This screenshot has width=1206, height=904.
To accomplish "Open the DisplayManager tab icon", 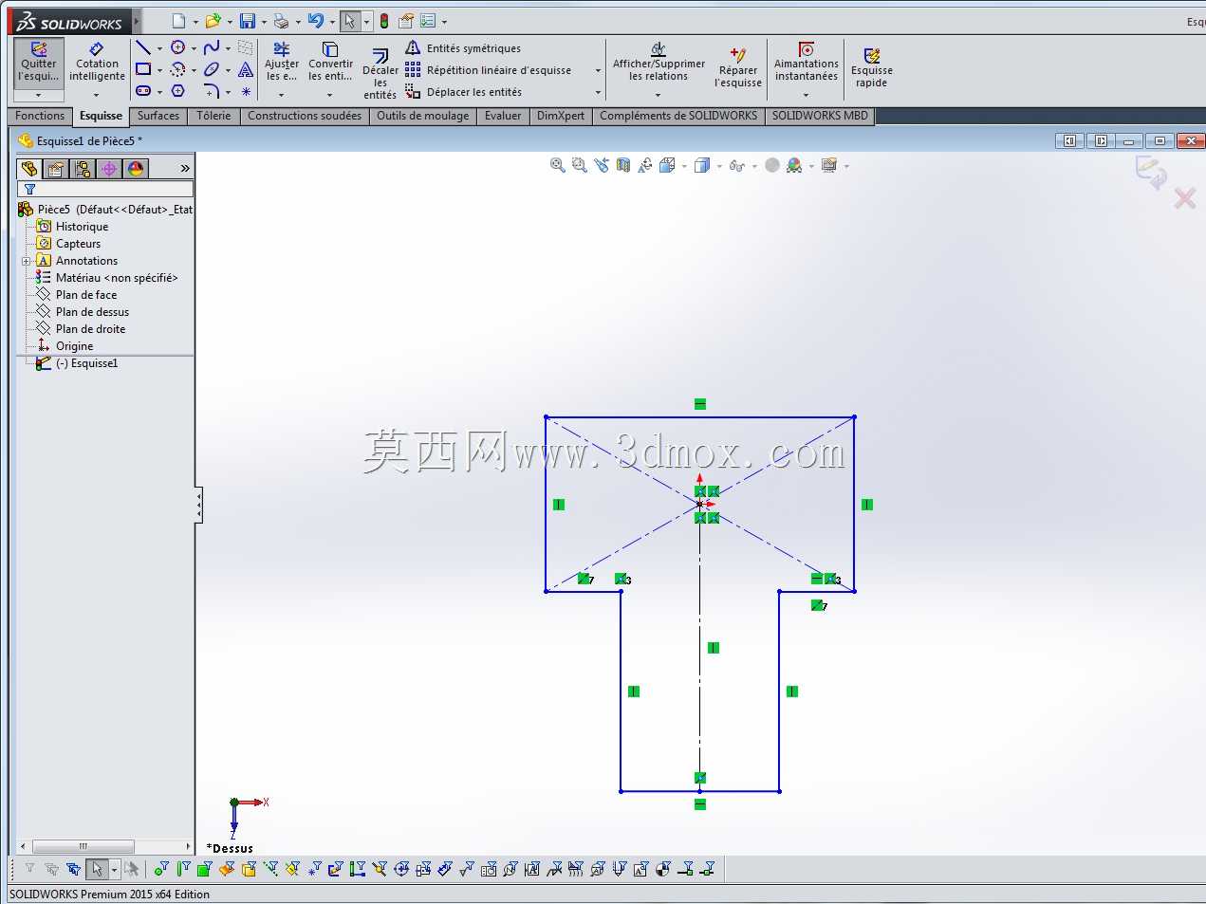I will coord(136,169).
